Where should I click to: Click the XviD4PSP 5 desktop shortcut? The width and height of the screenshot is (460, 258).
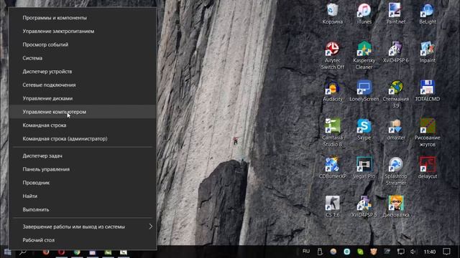point(364,207)
